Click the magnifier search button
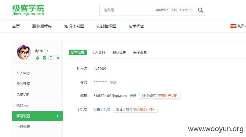The height and width of the screenshot is (137, 246). [x=200, y=10]
